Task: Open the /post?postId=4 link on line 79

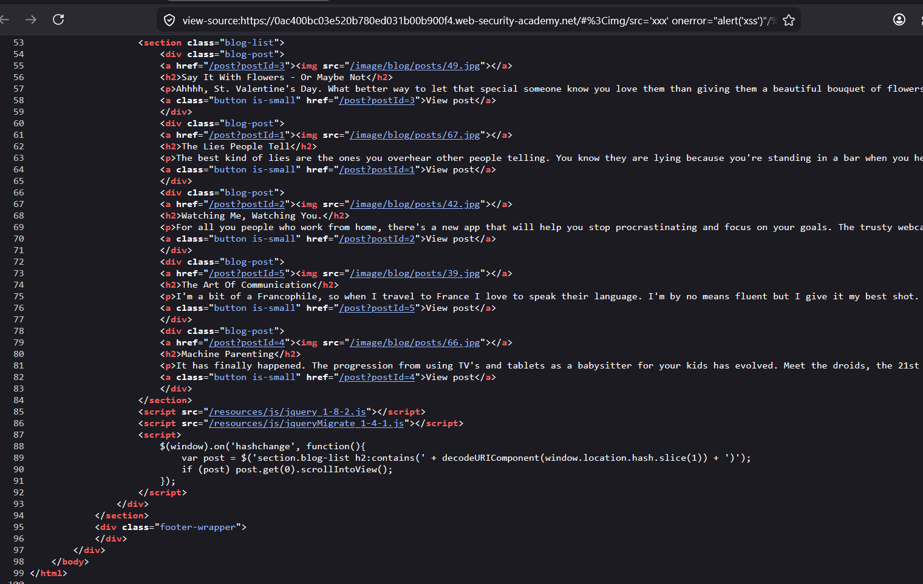Action: tap(247, 342)
